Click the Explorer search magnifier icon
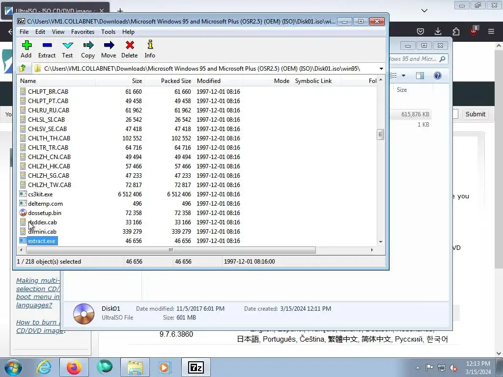This screenshot has height=377, width=503. click(x=443, y=59)
